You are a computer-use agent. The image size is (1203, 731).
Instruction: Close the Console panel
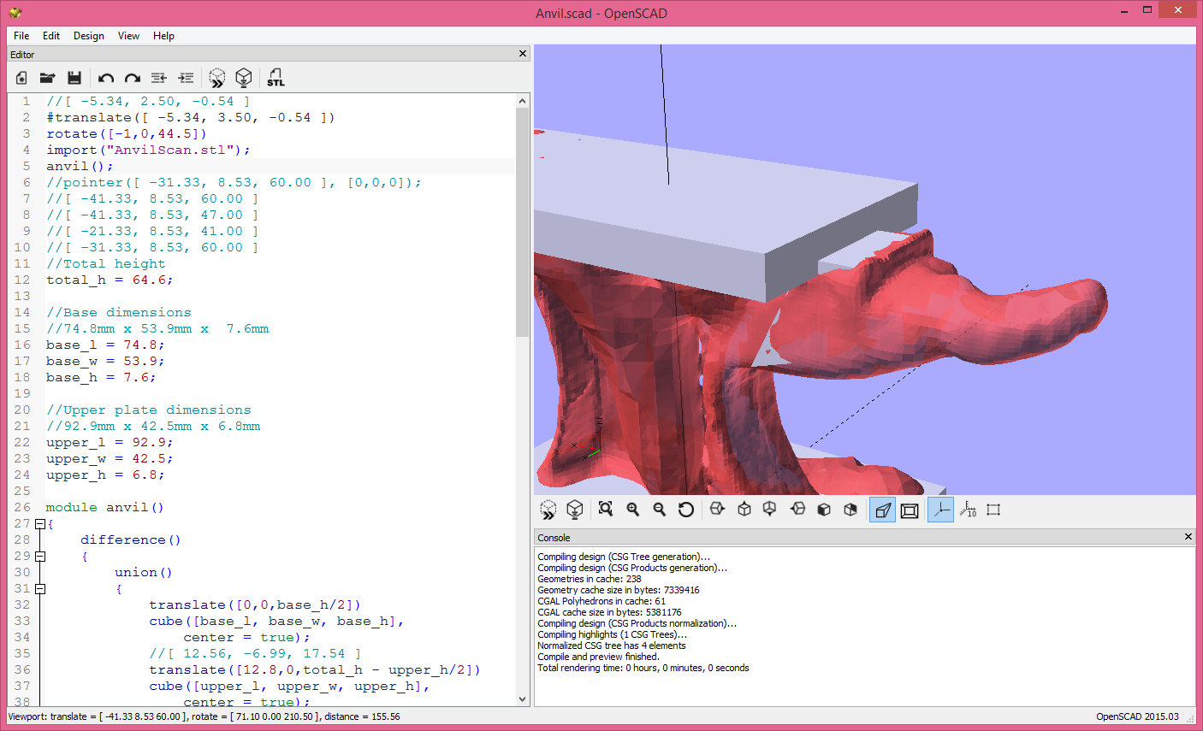[1188, 537]
